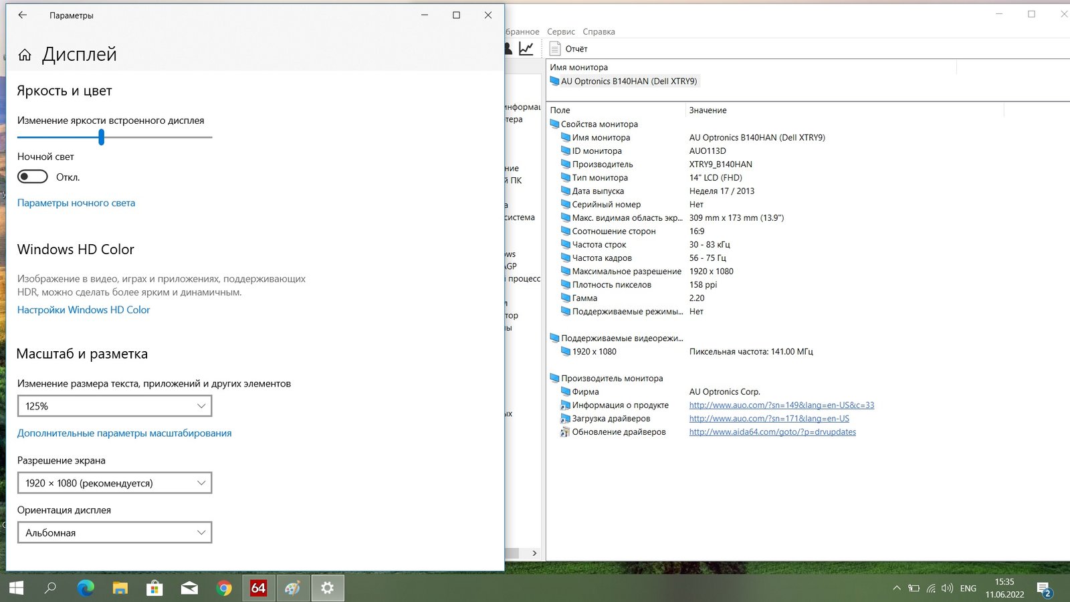Switch to Settings gear in the taskbar
1070x602 pixels.
(x=327, y=588)
